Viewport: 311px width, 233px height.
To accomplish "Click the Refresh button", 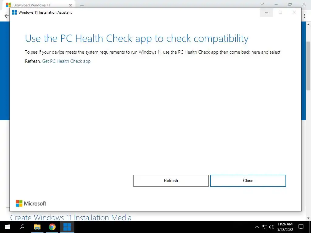I will tap(171, 181).
